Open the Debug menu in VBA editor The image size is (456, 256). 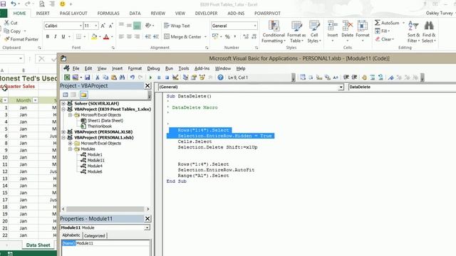point(153,68)
